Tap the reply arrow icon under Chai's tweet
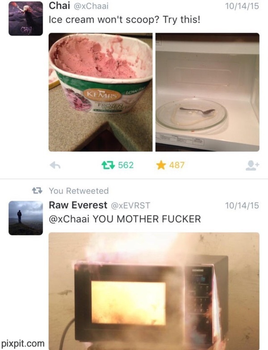 click(x=55, y=165)
